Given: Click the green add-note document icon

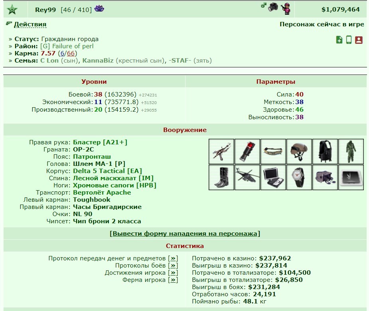Looking at the screenshot, I should click(339, 40).
